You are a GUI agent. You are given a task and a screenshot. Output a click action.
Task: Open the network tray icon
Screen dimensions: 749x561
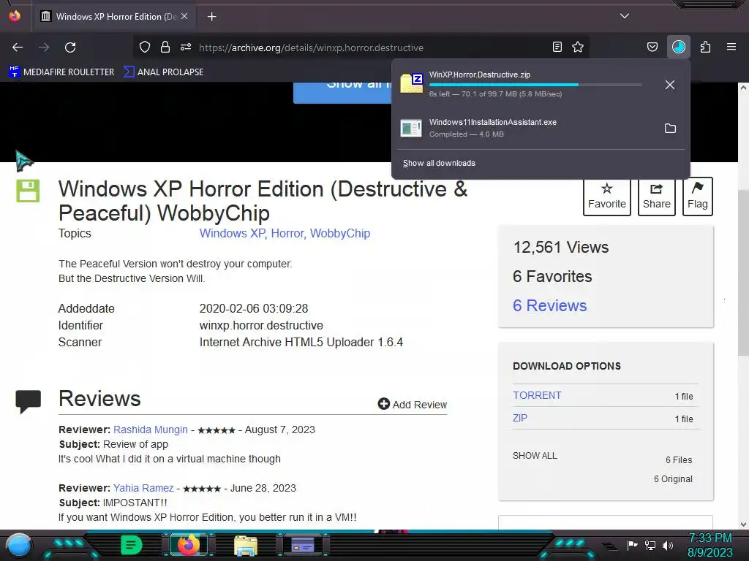coord(650,545)
